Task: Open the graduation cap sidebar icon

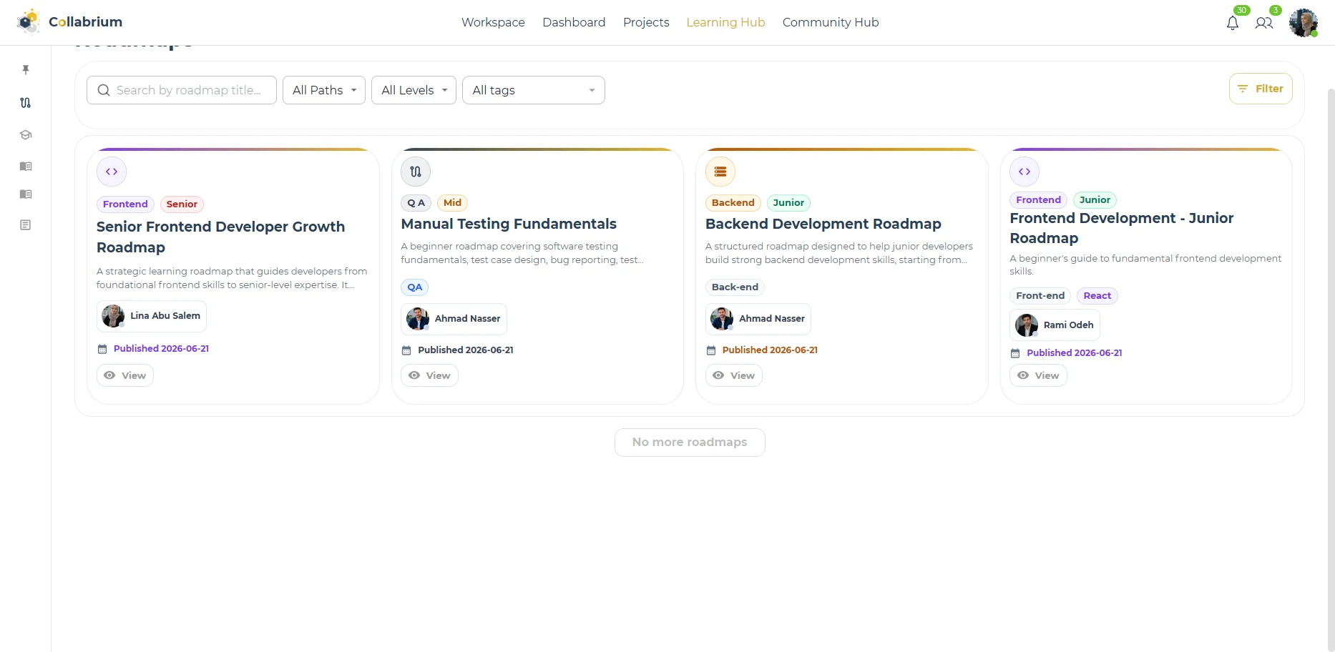Action: (x=26, y=134)
